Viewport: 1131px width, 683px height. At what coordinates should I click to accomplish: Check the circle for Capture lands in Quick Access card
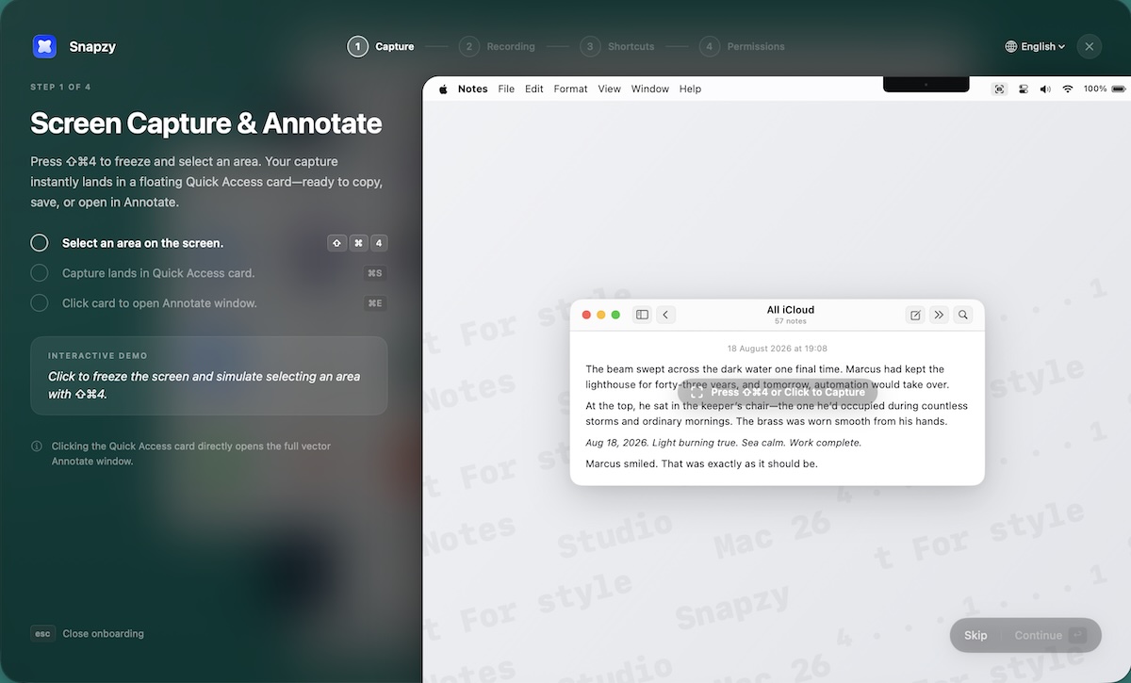point(40,273)
